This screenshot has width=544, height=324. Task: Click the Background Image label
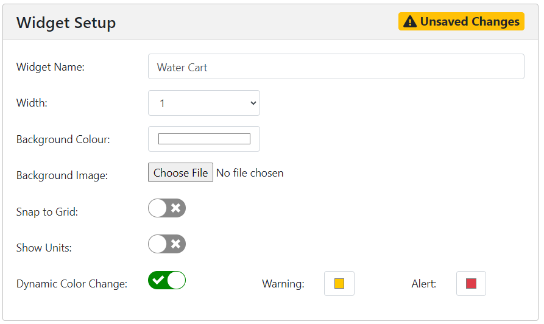tap(62, 175)
